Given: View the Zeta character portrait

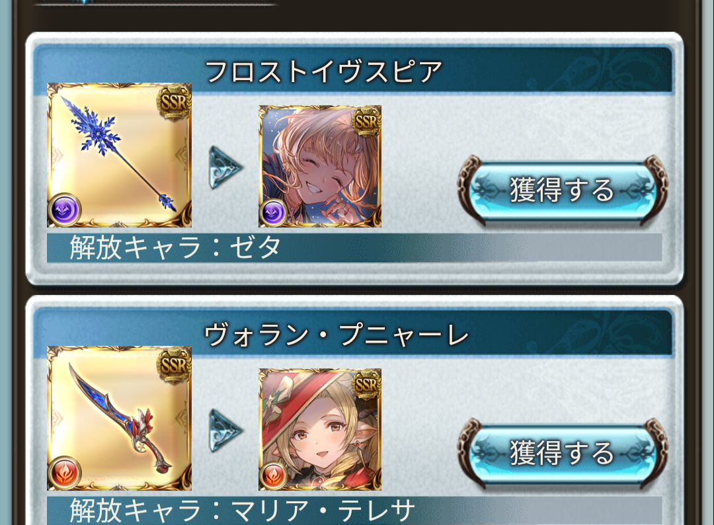Looking at the screenshot, I should [320, 166].
